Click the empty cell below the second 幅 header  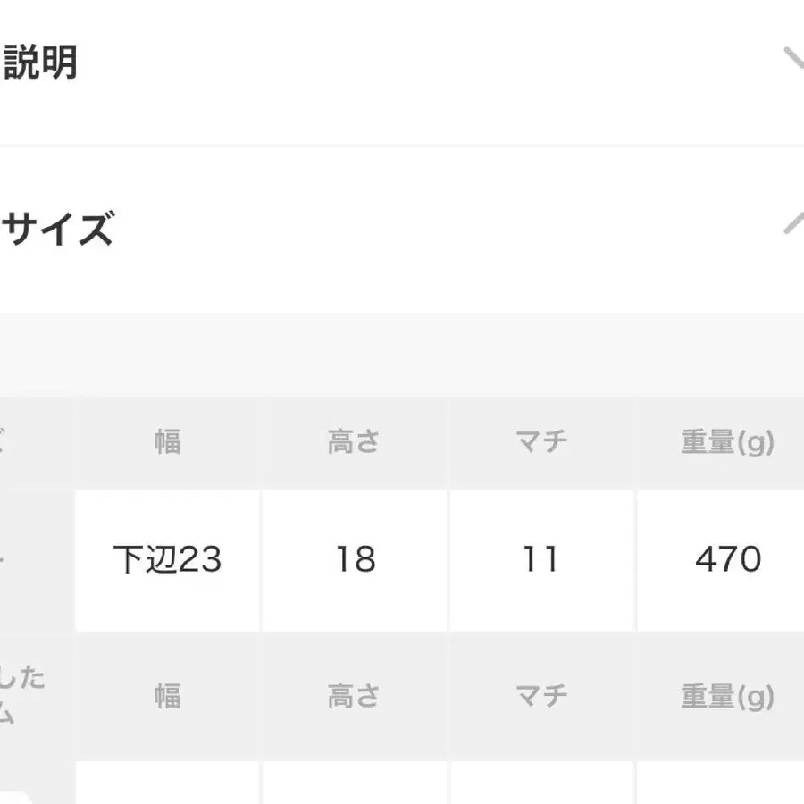pyautogui.click(x=167, y=783)
